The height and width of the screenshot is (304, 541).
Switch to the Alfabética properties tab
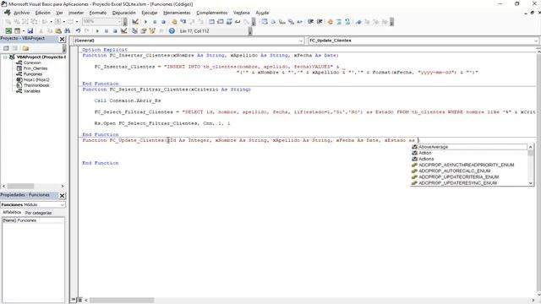pyautogui.click(x=12, y=213)
